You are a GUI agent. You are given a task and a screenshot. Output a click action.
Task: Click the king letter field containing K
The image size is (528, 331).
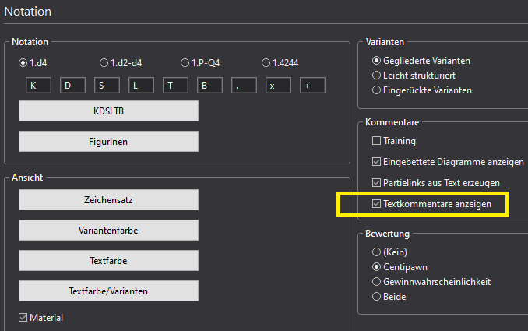pyautogui.click(x=34, y=86)
